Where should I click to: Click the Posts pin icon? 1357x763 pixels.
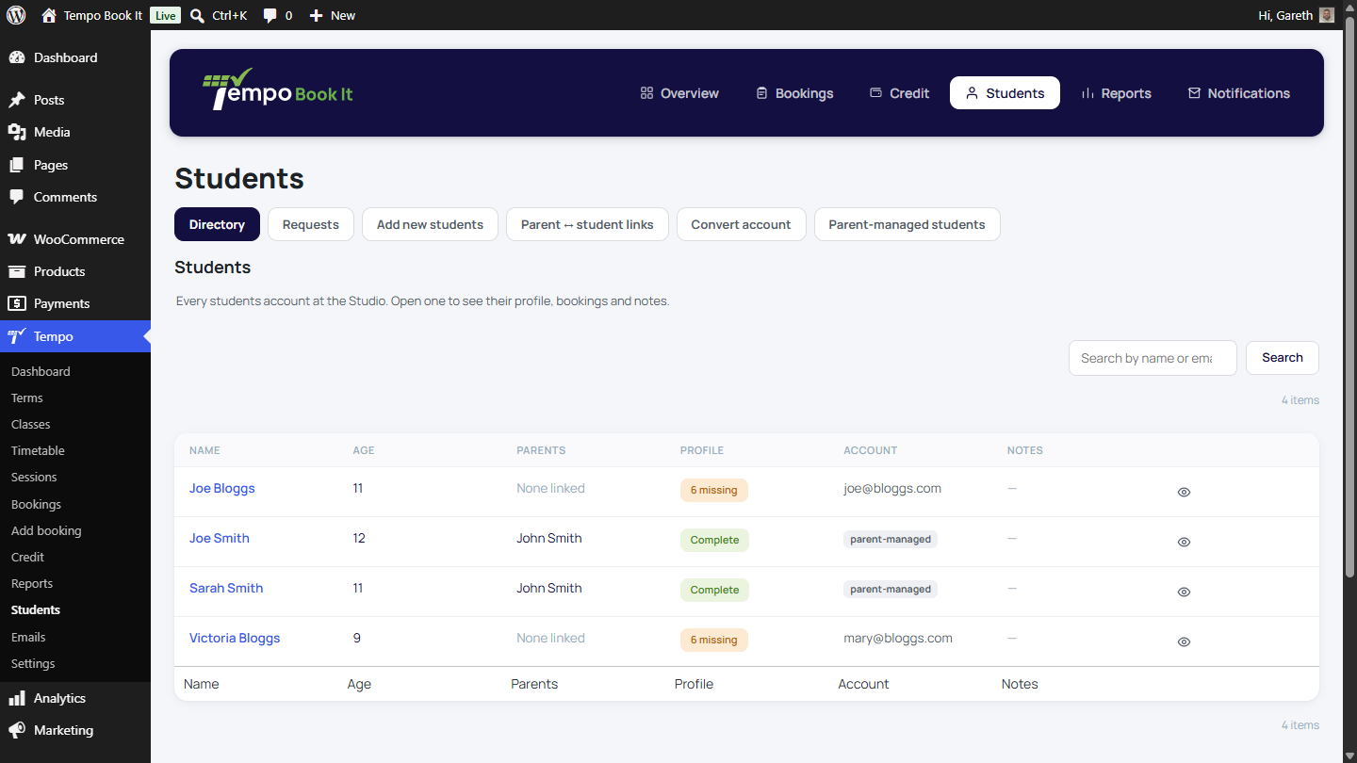pyautogui.click(x=17, y=100)
